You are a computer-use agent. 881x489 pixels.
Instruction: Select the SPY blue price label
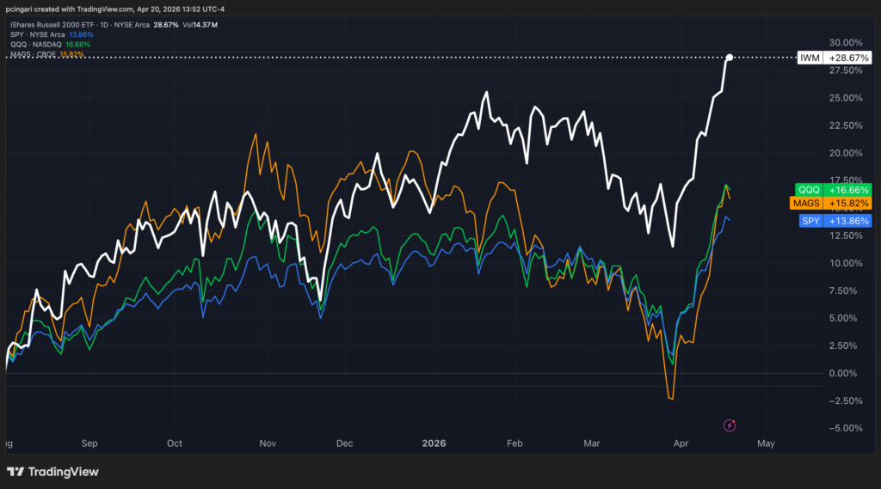pos(835,221)
